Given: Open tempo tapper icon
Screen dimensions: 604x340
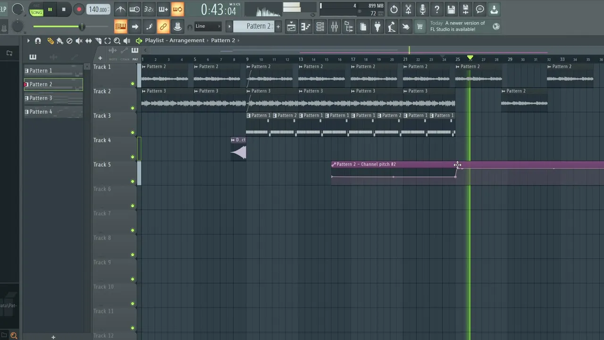Looking at the screenshot, I should click(x=392, y=27).
